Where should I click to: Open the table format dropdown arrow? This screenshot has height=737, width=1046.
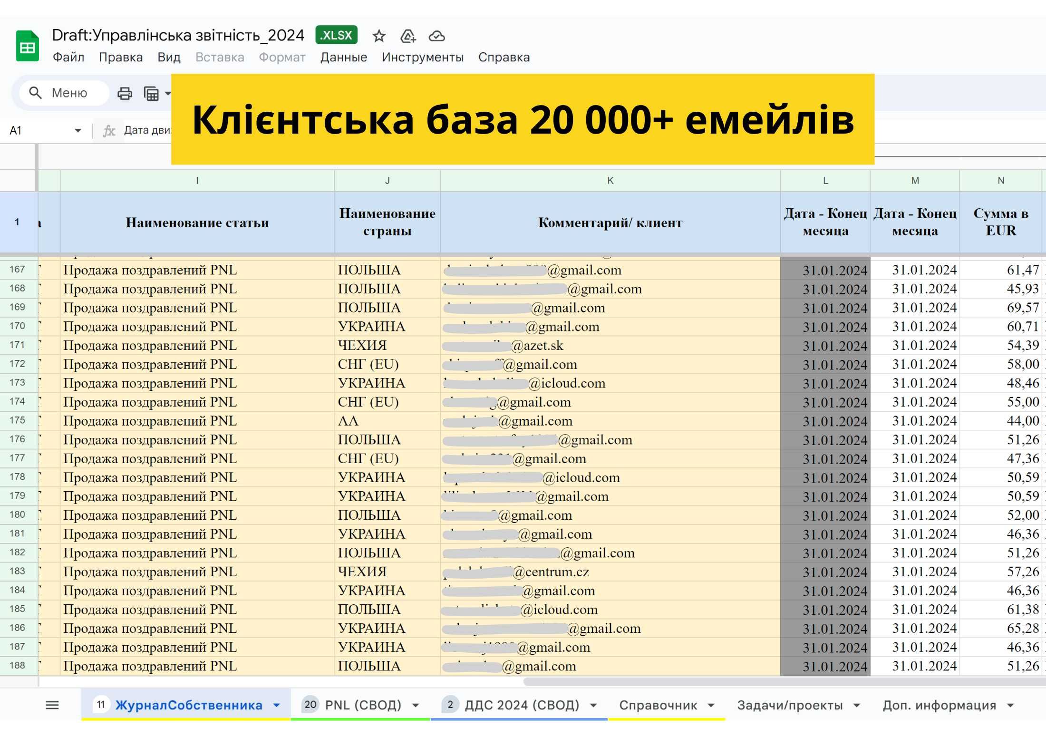[167, 93]
